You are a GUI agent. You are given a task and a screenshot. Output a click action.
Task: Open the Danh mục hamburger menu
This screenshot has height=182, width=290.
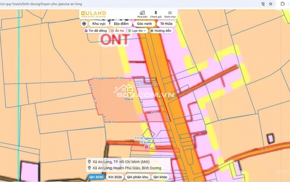(x=170, y=14)
